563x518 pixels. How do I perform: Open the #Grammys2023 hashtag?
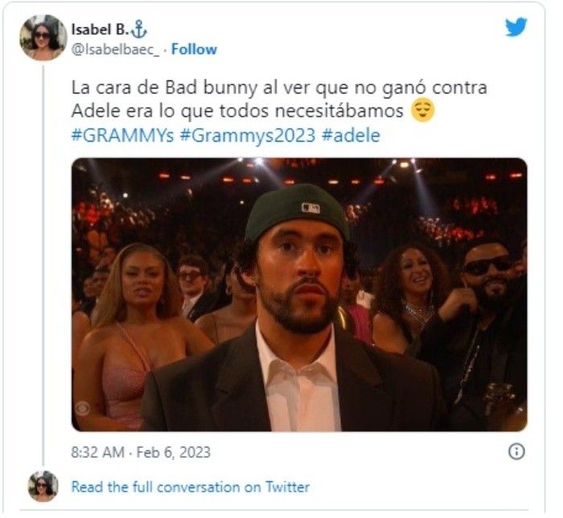tap(248, 136)
